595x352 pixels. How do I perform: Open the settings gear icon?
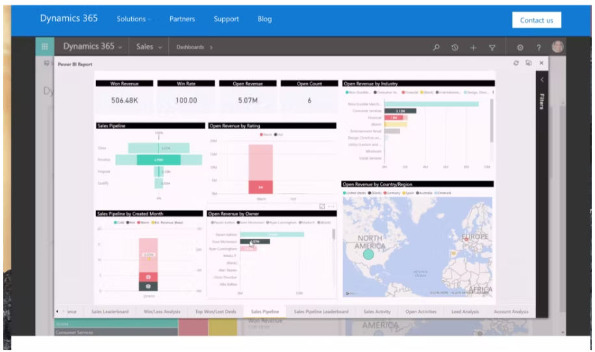[520, 47]
